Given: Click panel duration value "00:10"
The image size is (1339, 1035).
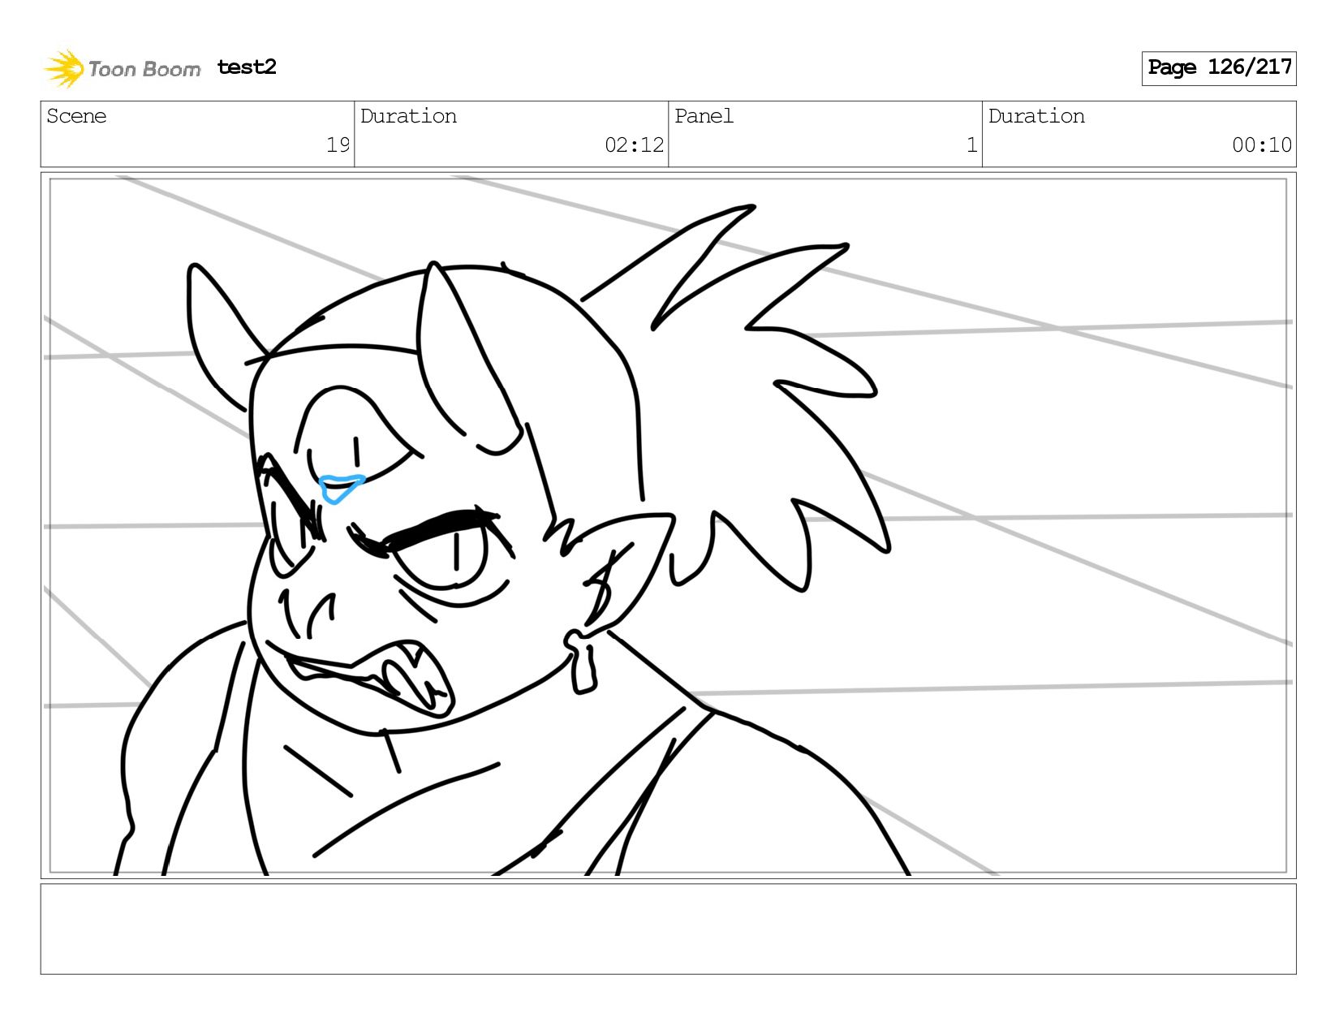Looking at the screenshot, I should point(1262,145).
